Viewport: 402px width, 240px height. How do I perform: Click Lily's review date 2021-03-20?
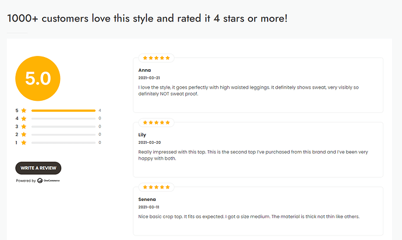coord(149,142)
